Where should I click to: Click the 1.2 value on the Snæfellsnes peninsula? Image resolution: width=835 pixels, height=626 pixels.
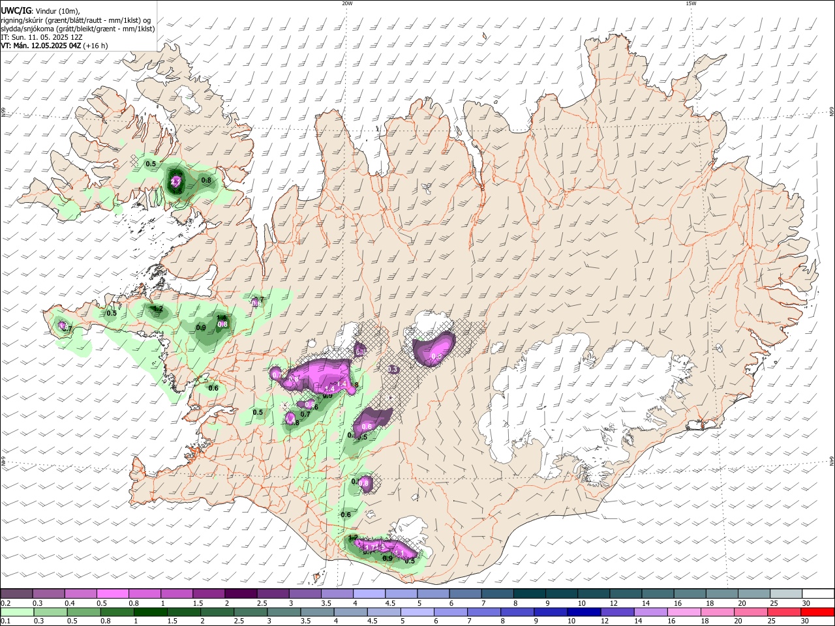[x=157, y=308]
